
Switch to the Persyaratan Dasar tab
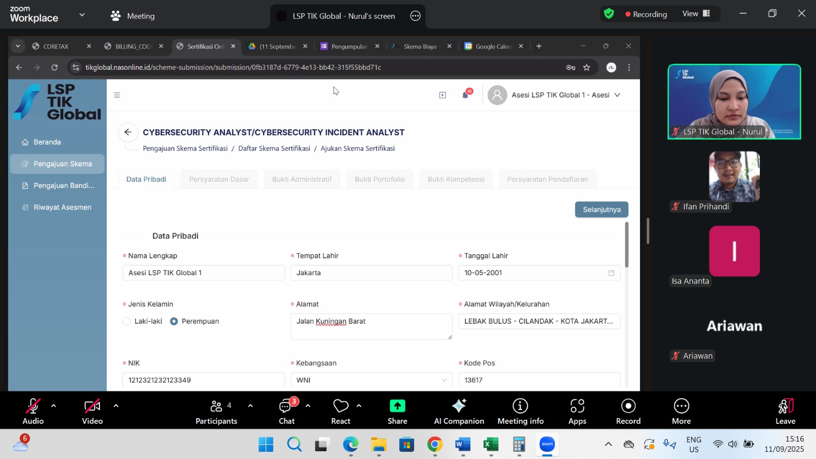tap(219, 179)
